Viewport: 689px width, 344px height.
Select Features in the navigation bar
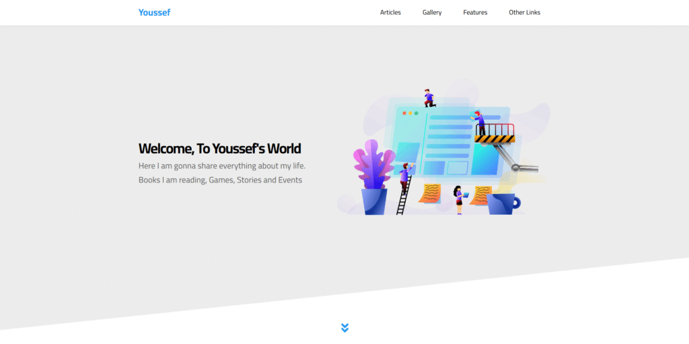click(475, 12)
